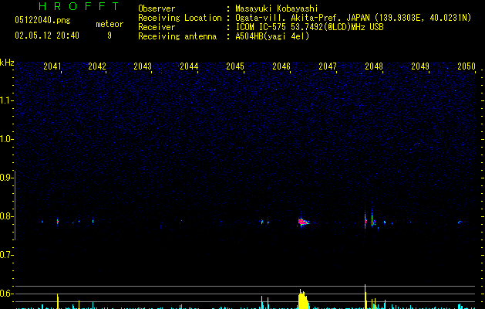Select the A504HB(yagi 4el) antenna text
Image resolution: width=485 pixels, height=309 pixels.
(x=272, y=36)
